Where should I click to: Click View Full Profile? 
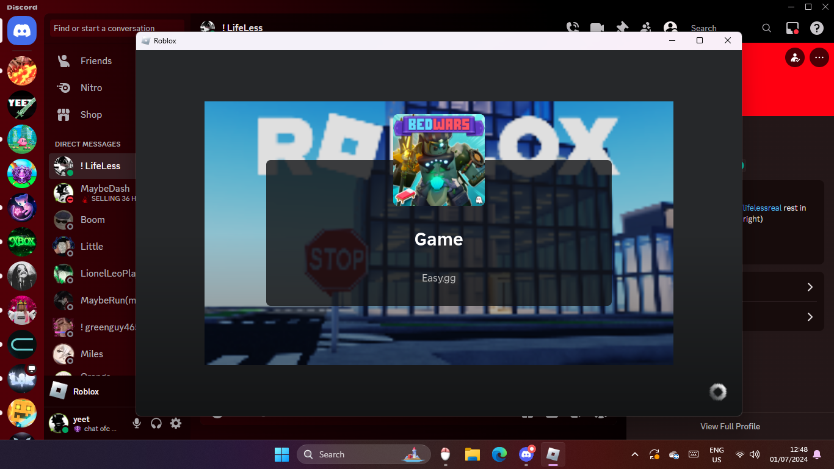click(730, 426)
